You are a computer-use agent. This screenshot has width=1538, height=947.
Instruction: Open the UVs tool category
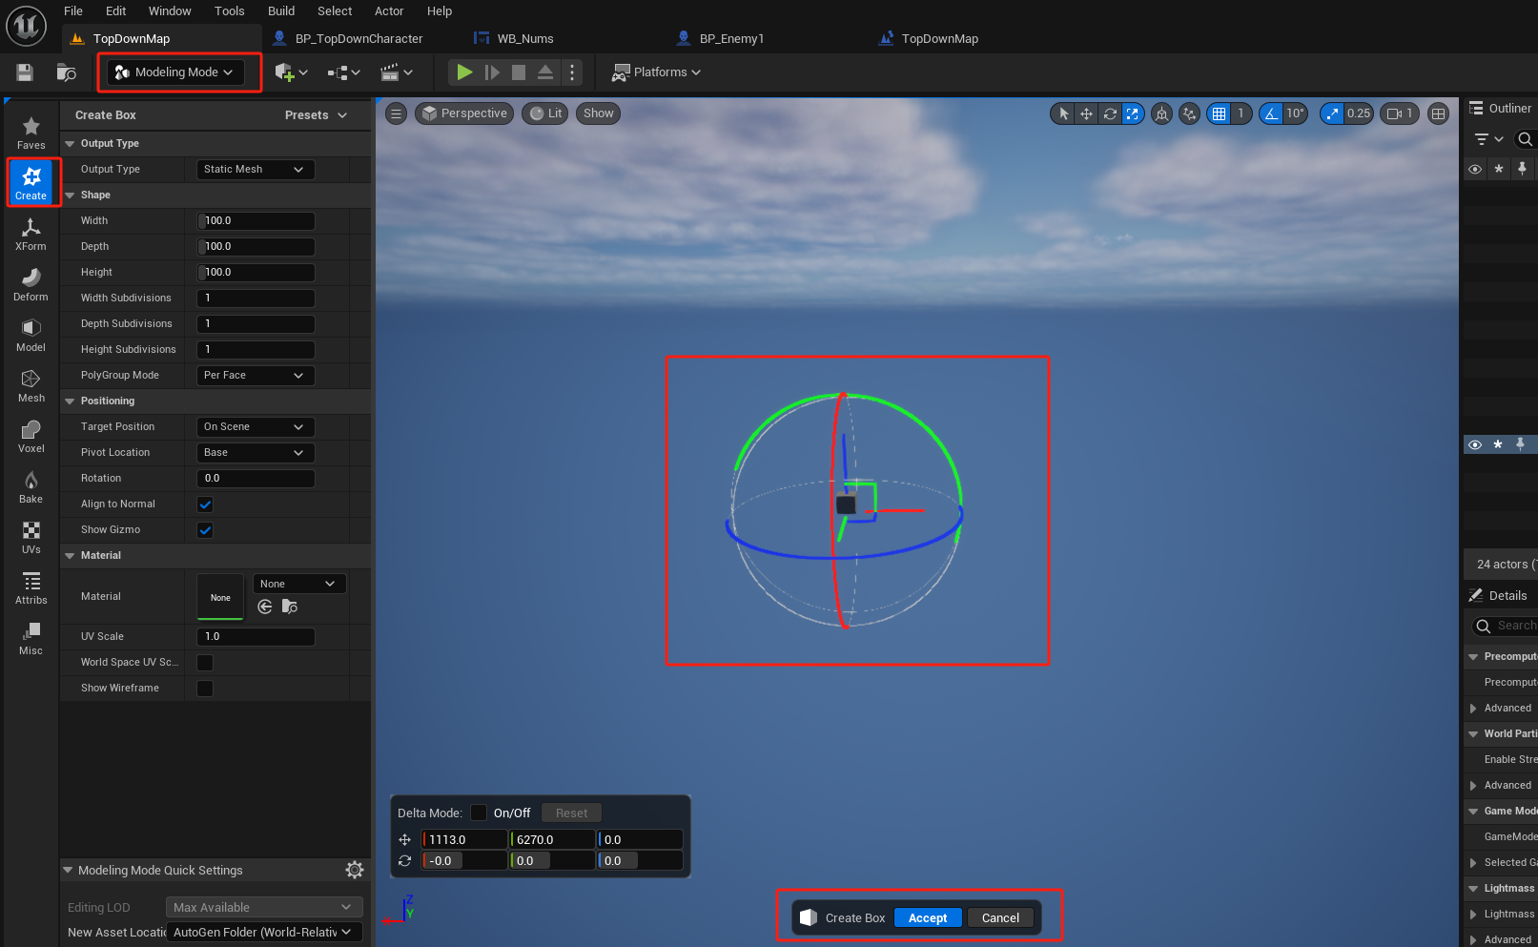pyautogui.click(x=31, y=537)
